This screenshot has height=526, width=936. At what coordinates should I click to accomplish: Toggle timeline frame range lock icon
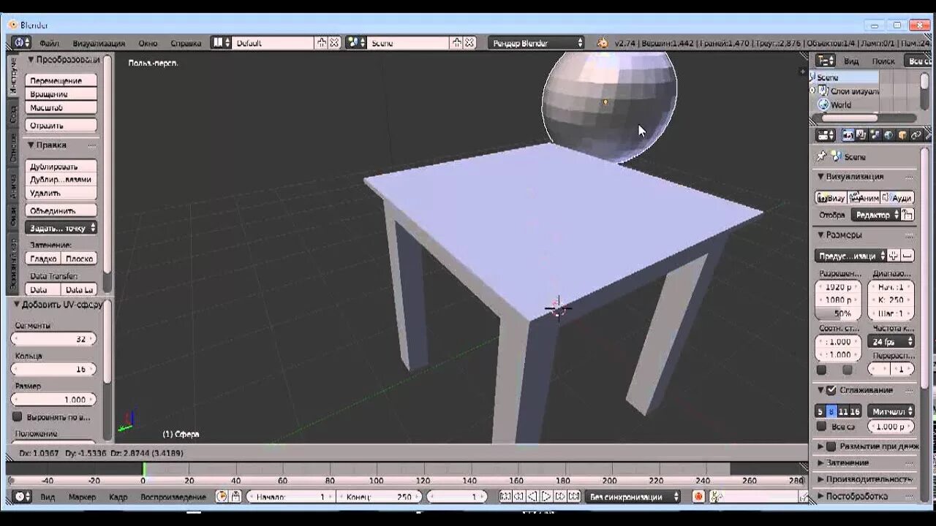(x=235, y=497)
